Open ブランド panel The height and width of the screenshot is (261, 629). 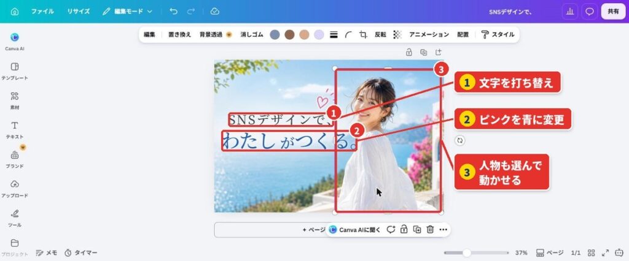point(15,160)
